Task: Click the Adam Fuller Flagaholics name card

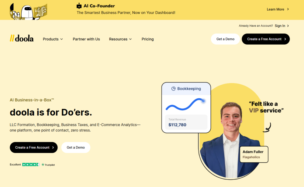Action: [x=254, y=154]
